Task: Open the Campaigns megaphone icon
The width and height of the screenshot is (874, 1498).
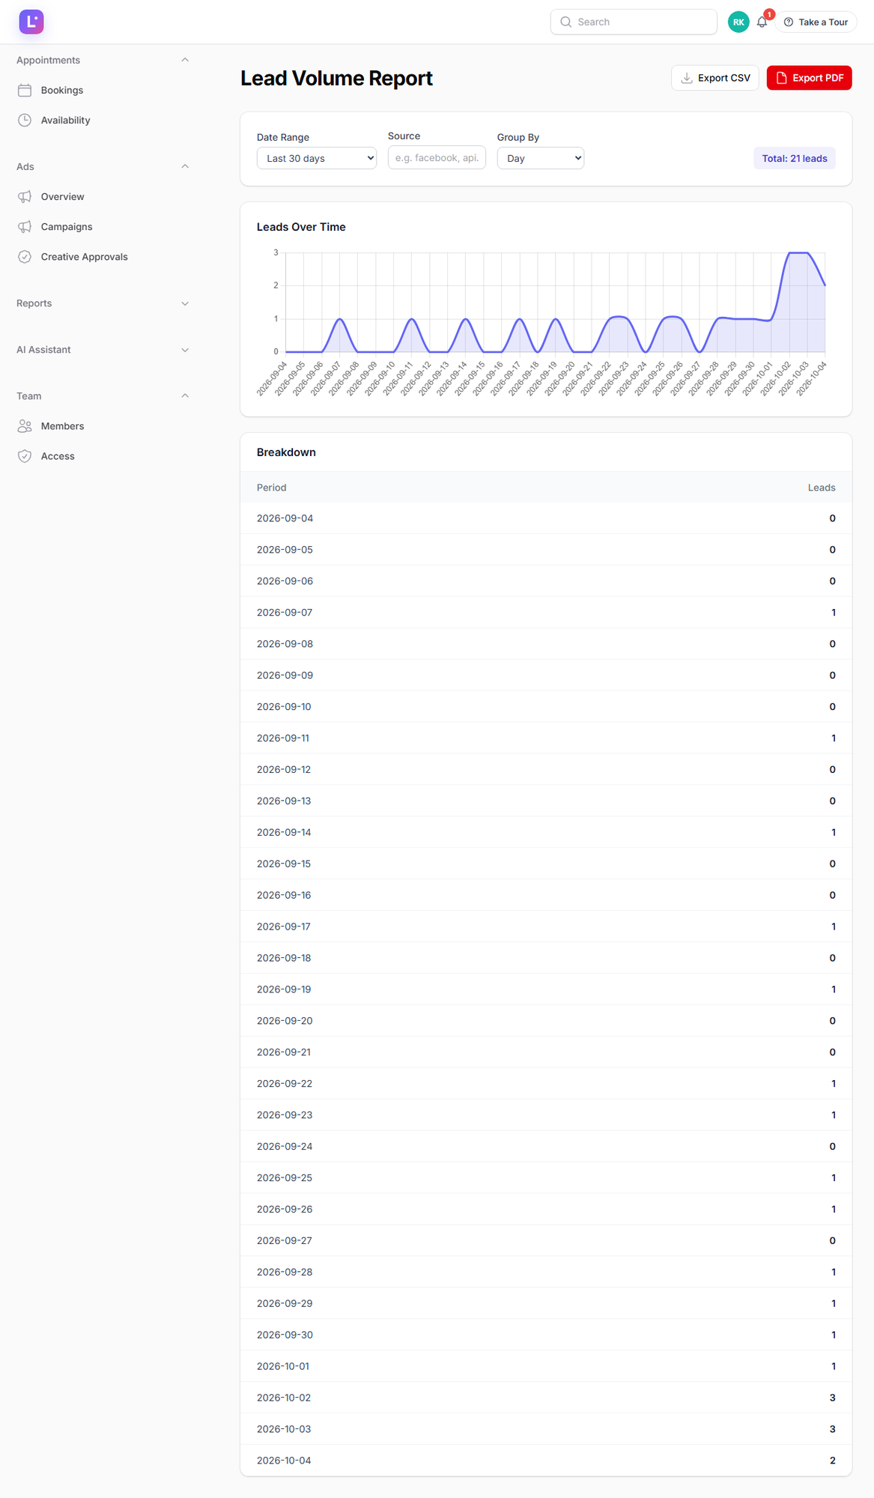Action: point(25,227)
